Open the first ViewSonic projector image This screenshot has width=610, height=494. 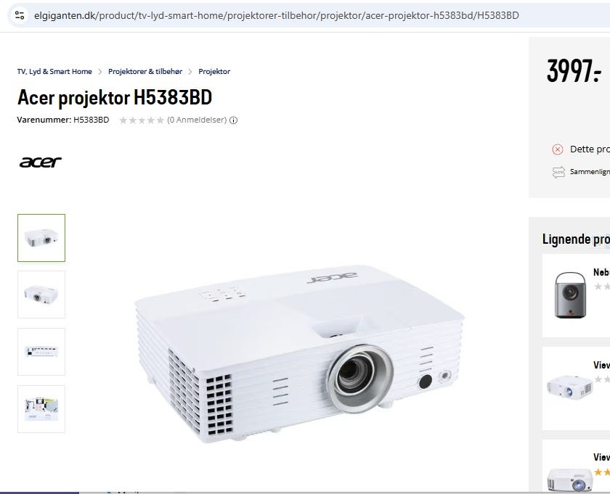point(569,386)
